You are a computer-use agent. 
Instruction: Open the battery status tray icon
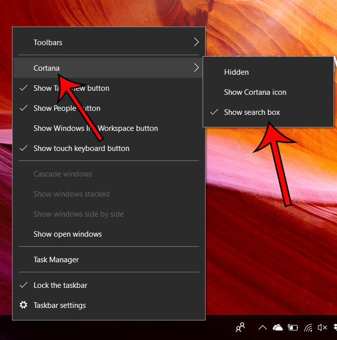click(x=293, y=328)
